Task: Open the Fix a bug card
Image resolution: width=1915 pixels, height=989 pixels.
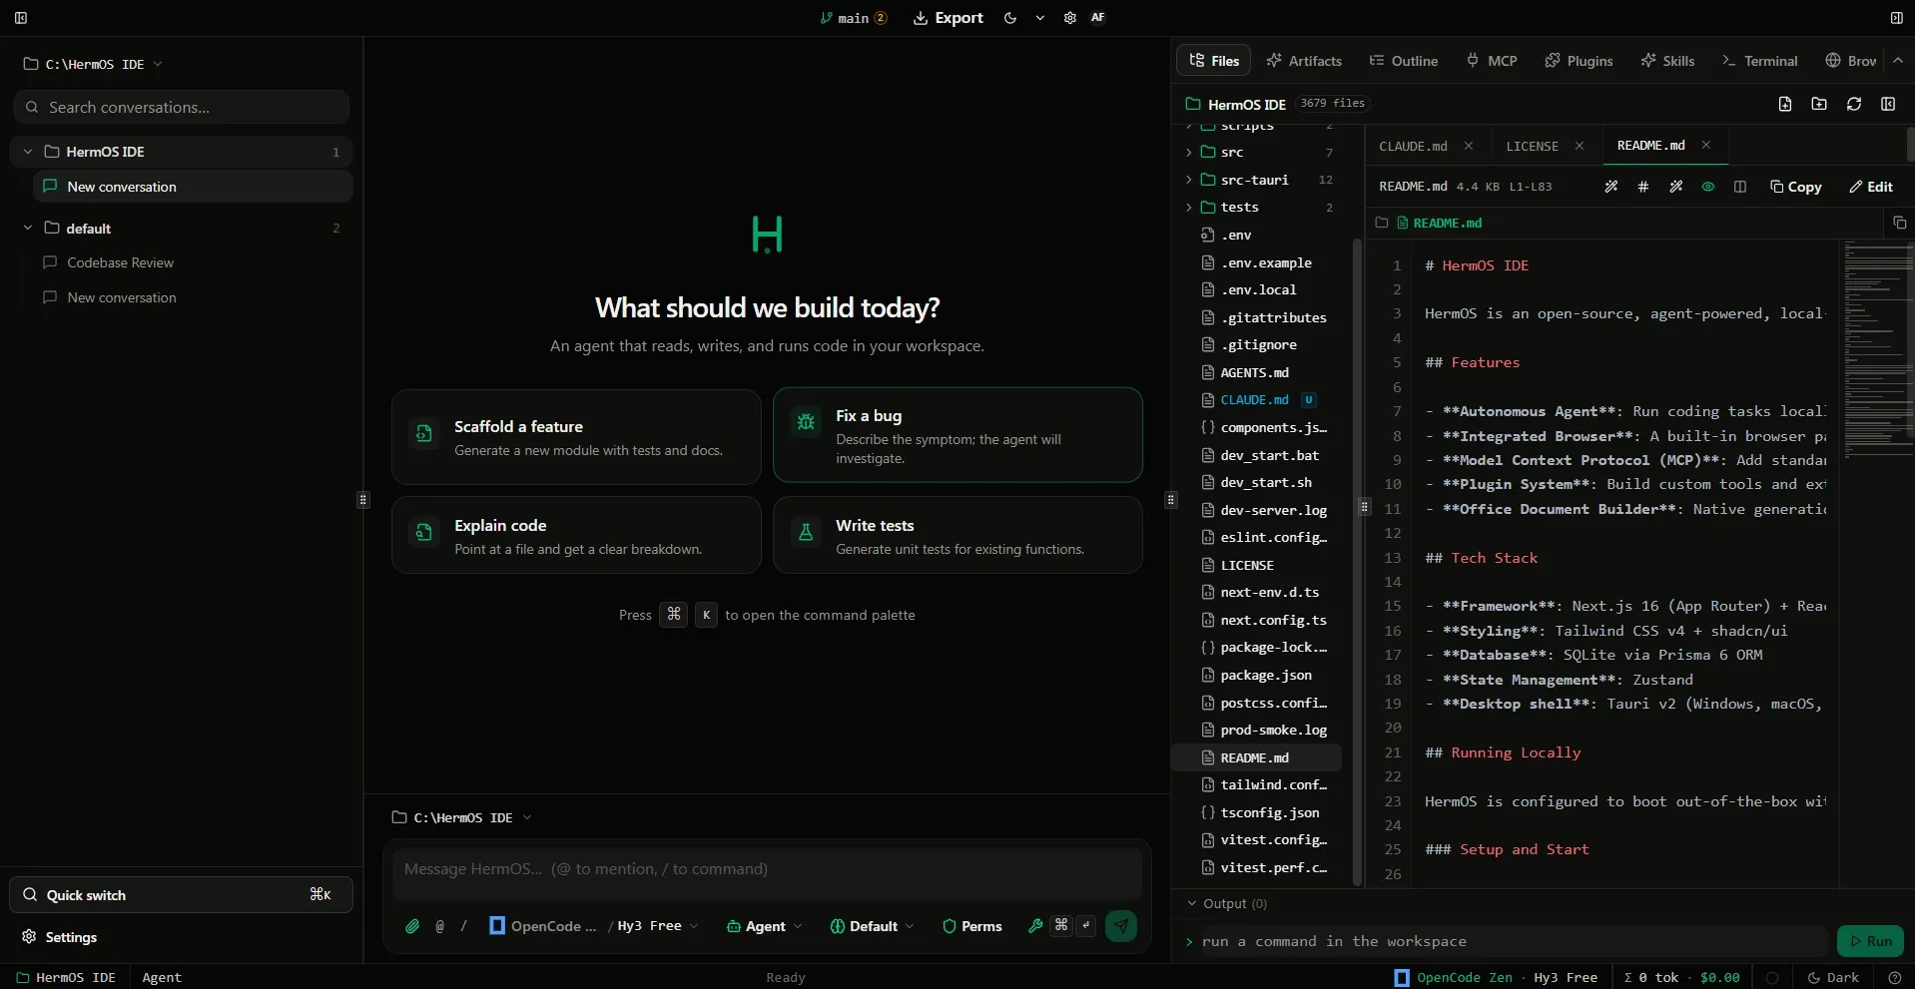Action: 957,435
